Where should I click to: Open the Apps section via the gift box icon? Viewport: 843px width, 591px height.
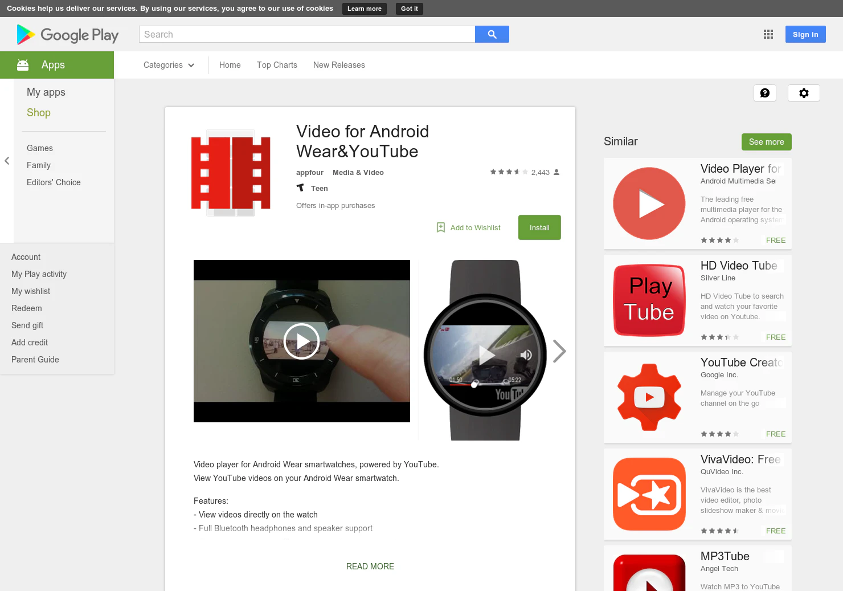coord(23,64)
